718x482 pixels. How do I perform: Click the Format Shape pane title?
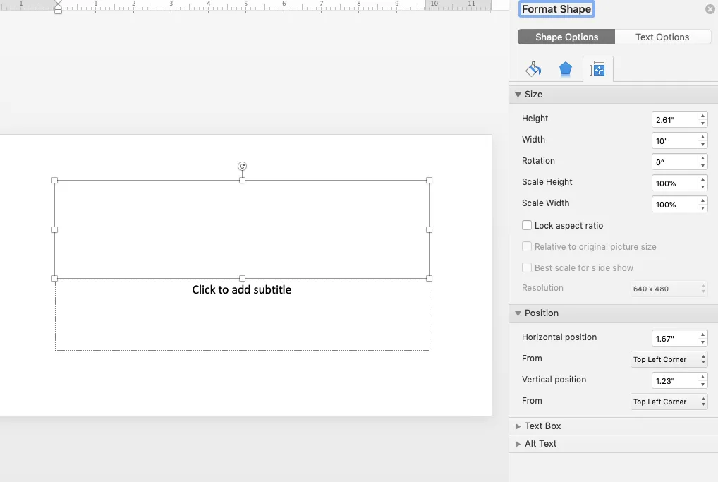[556, 9]
